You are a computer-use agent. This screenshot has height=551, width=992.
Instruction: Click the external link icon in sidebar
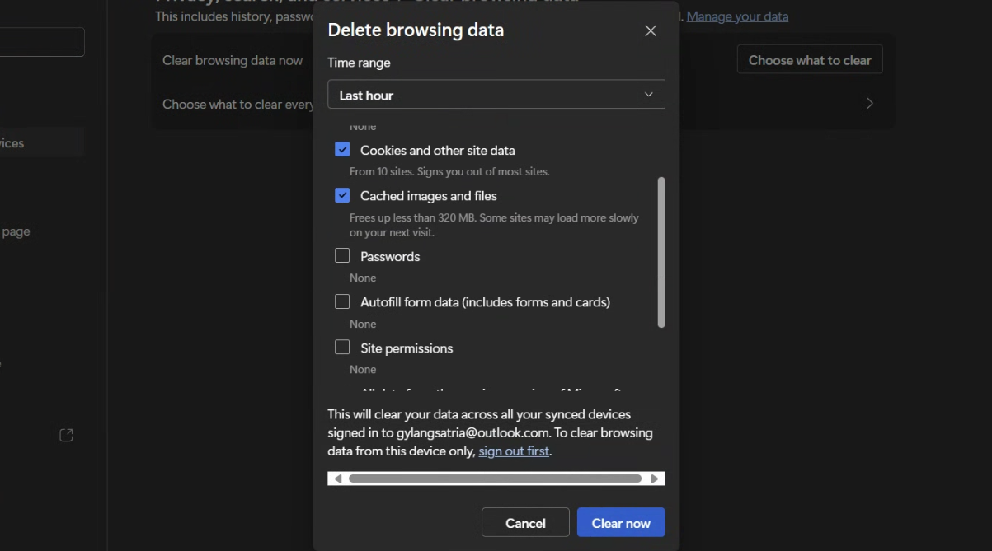click(x=67, y=435)
